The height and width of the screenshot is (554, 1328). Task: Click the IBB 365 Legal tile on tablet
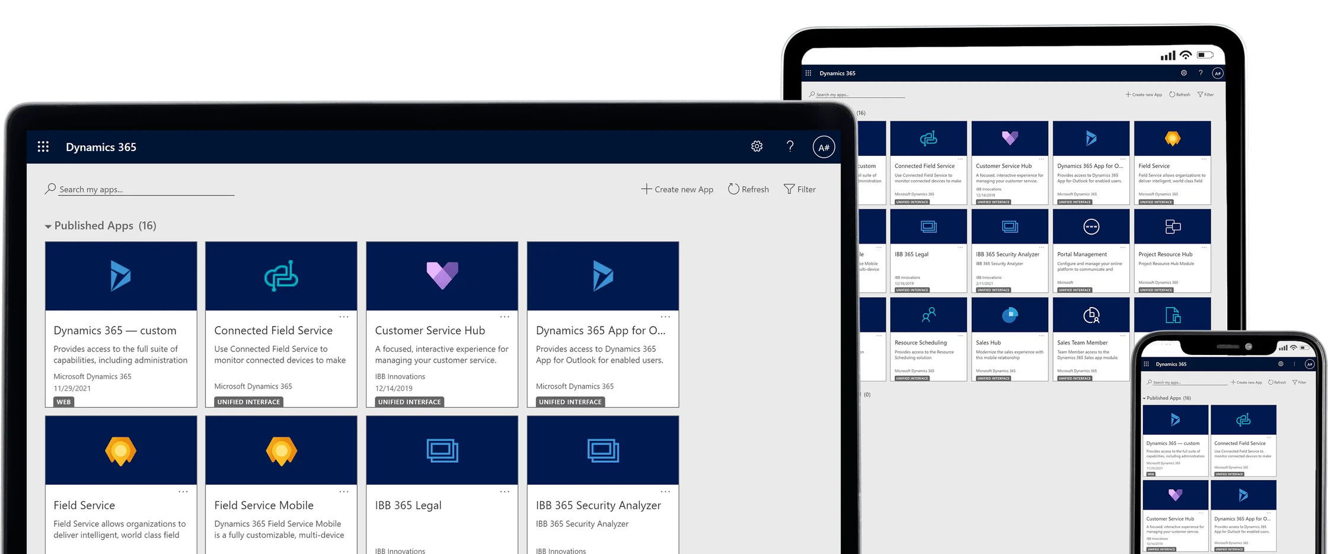[928, 251]
